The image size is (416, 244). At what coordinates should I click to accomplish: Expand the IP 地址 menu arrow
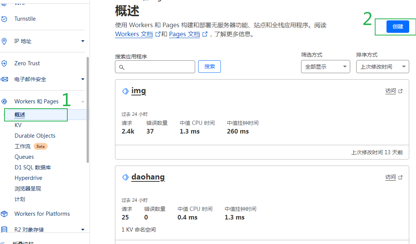(83, 41)
